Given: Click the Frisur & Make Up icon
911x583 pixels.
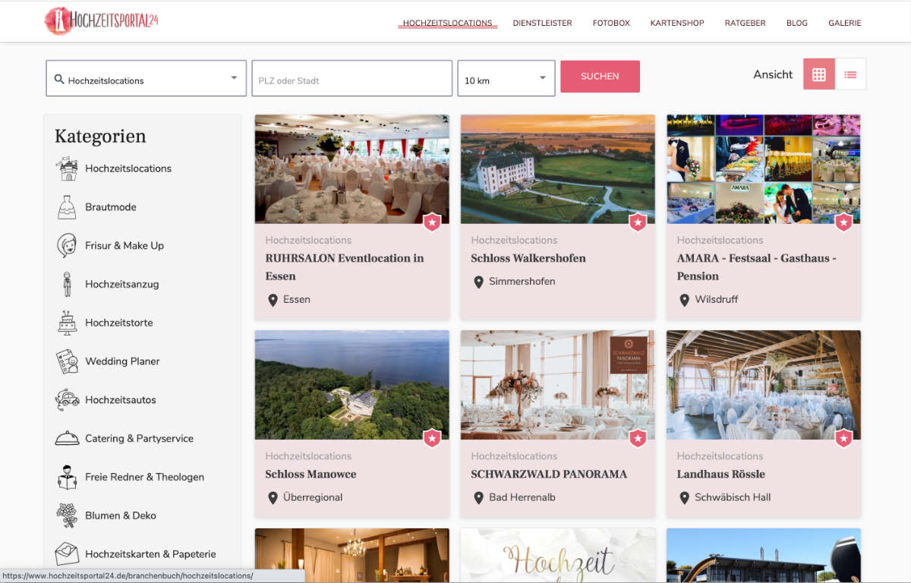Looking at the screenshot, I should [x=67, y=246].
